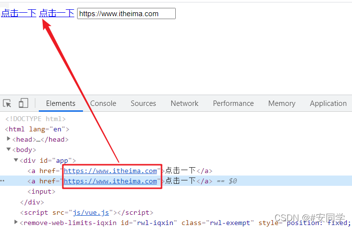Switch to the Network tab
Screen dimensions: 352x227
pyautogui.click(x=185, y=103)
